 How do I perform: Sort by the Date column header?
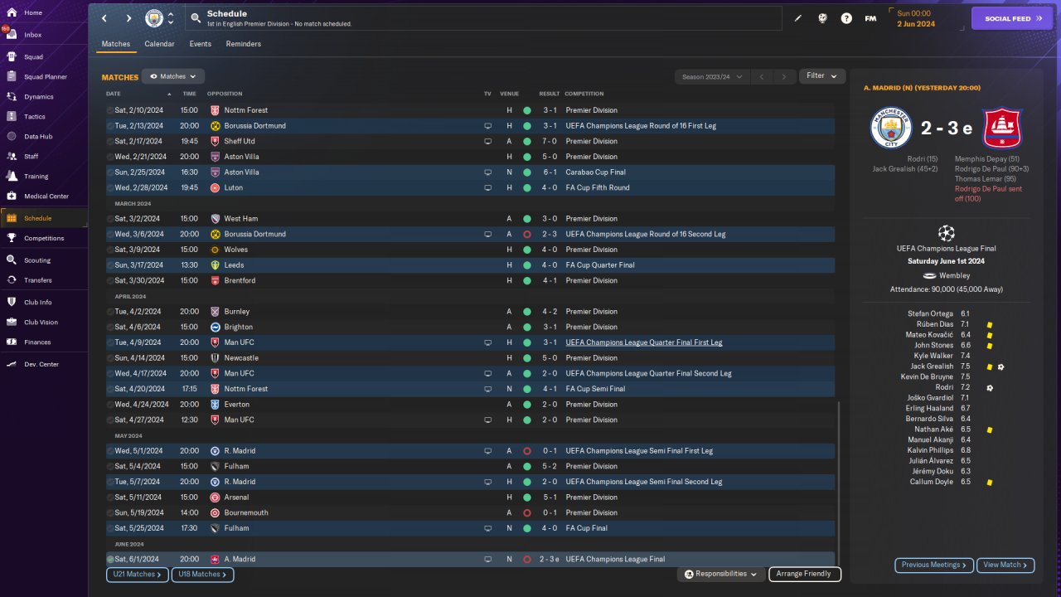tap(114, 94)
